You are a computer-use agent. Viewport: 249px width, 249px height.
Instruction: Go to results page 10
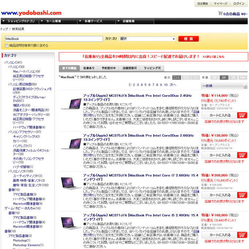(166, 85)
